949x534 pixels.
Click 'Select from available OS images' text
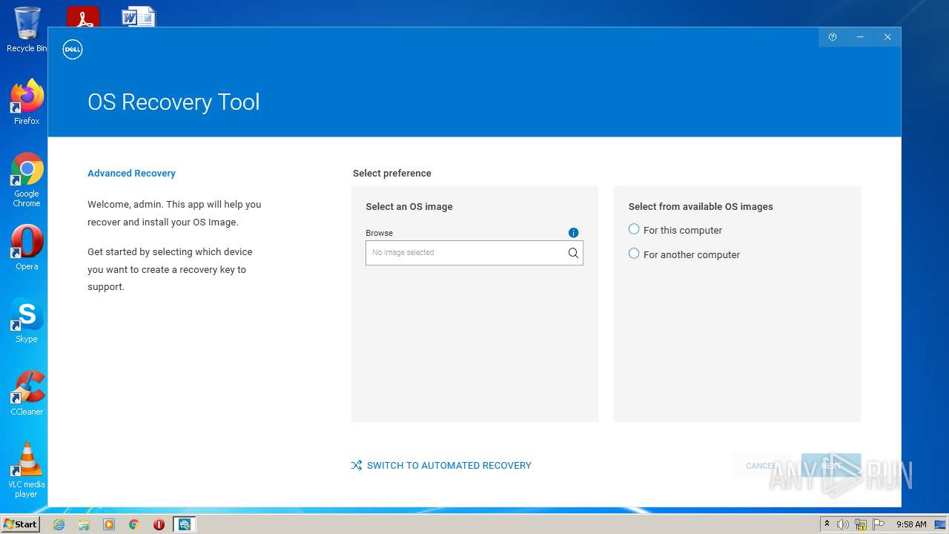click(x=701, y=207)
